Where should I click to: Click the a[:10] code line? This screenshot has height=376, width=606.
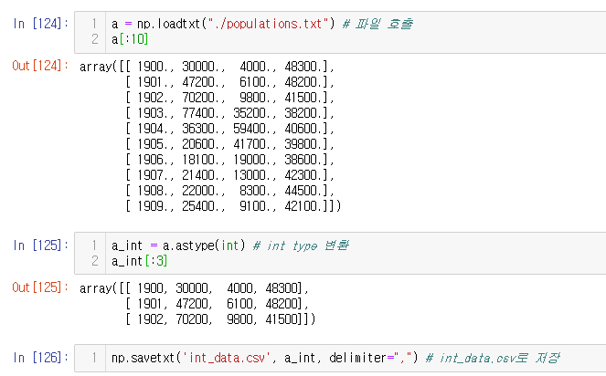click(130, 39)
